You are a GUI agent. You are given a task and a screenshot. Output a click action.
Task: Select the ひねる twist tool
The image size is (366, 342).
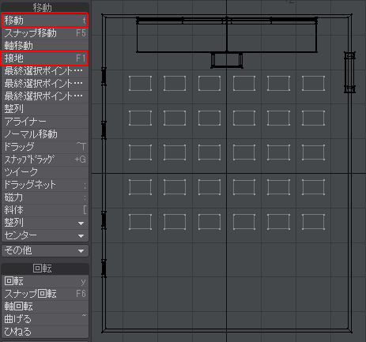pos(45,332)
